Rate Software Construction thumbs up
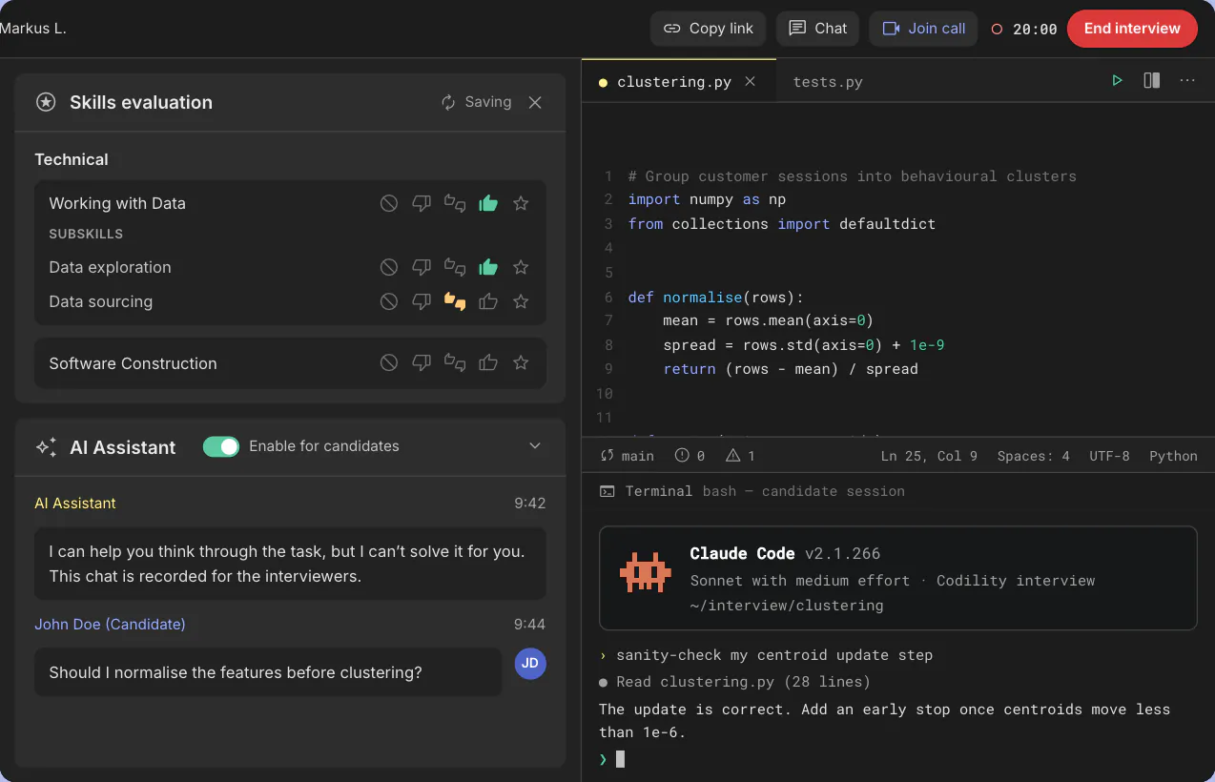 488,362
